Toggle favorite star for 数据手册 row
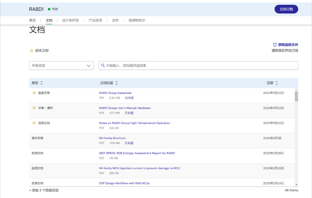312x198 pixels. [x=34, y=93]
